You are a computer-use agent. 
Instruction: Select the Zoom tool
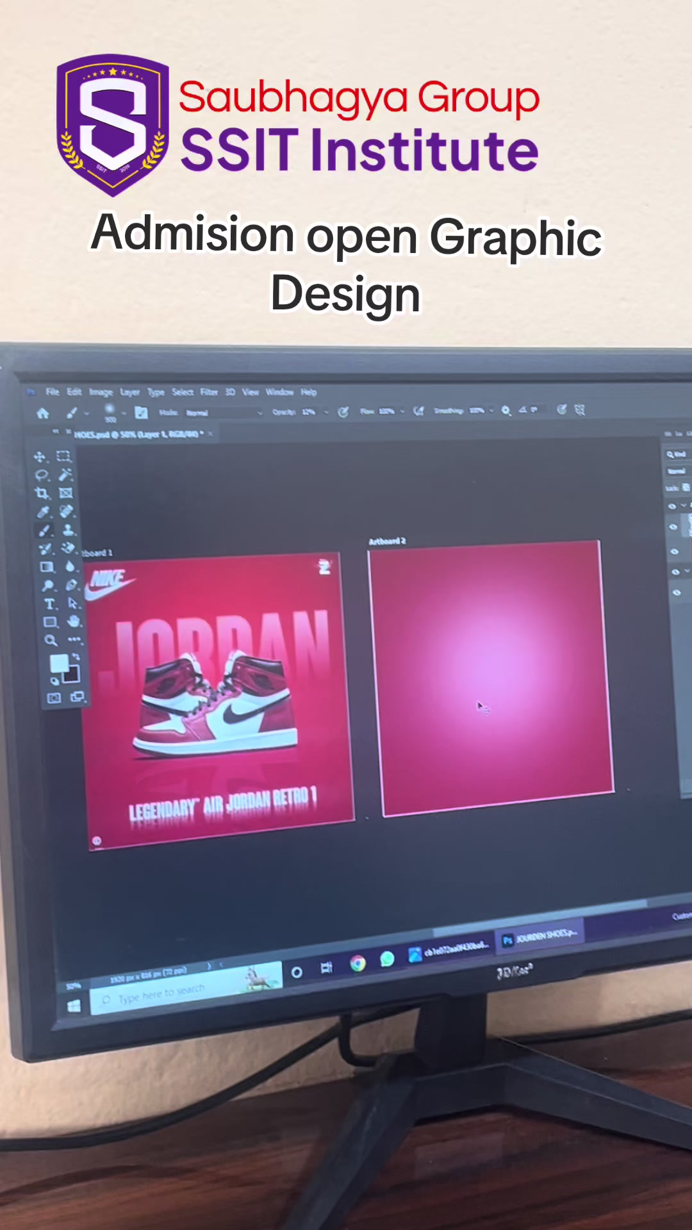[x=51, y=641]
